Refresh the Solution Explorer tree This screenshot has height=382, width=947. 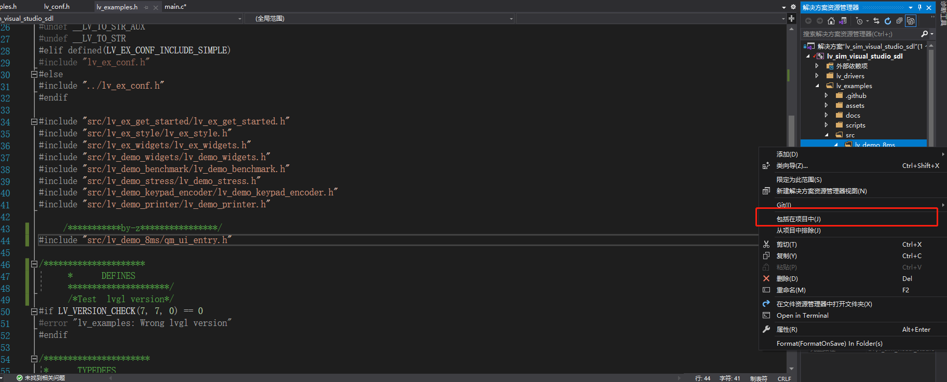click(x=888, y=21)
